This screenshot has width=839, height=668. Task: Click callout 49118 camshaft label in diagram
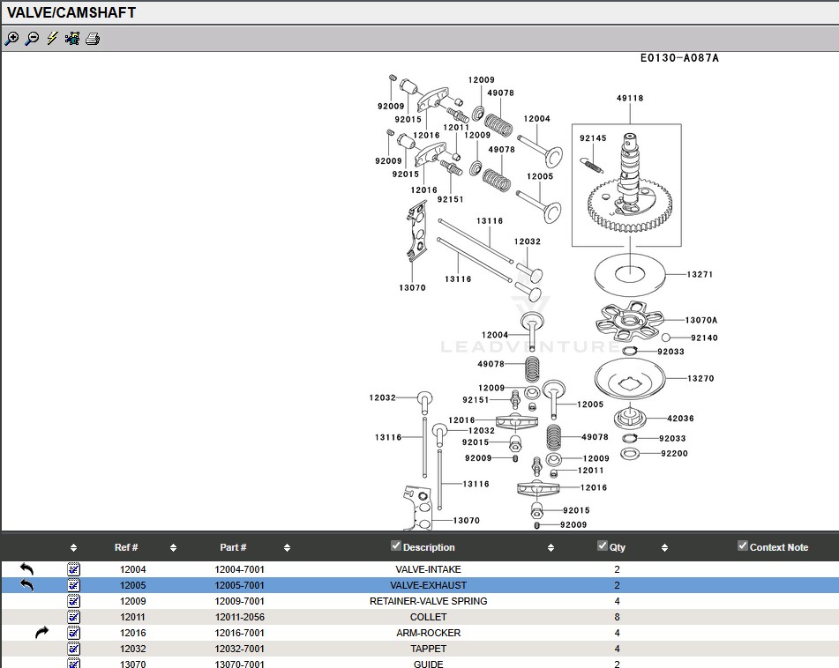629,99
